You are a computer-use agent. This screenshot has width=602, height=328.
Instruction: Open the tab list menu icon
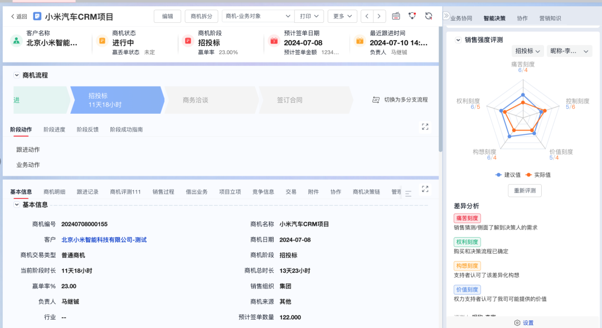(408, 193)
